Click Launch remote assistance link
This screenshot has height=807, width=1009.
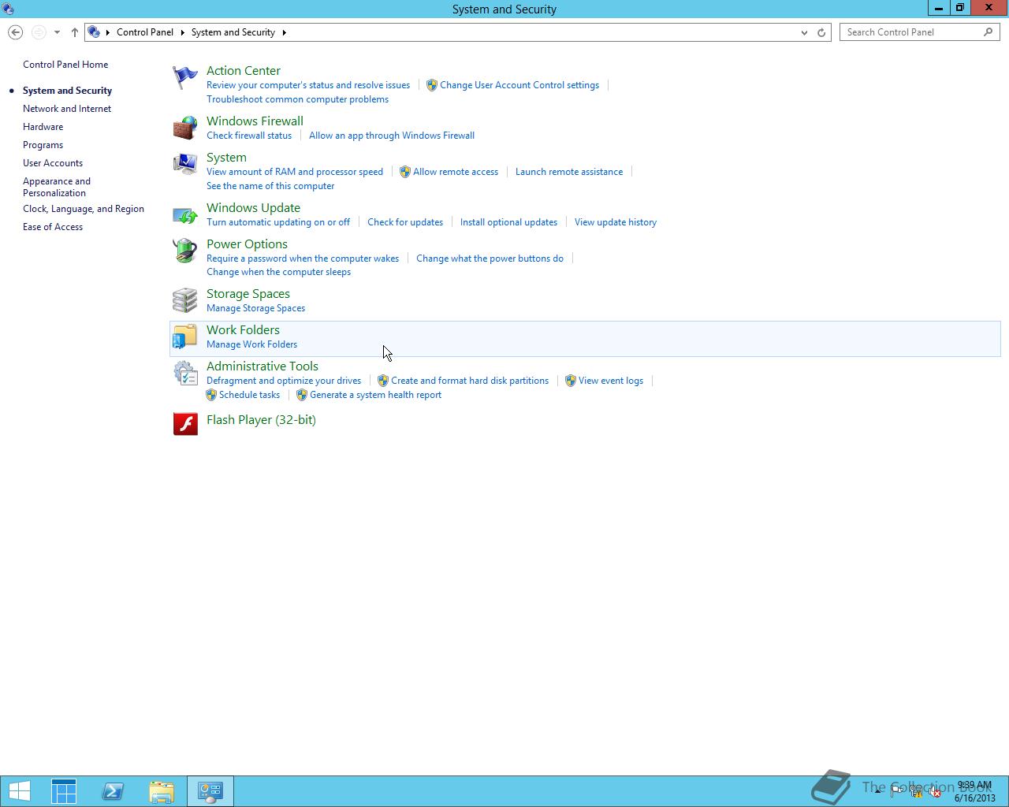(569, 172)
